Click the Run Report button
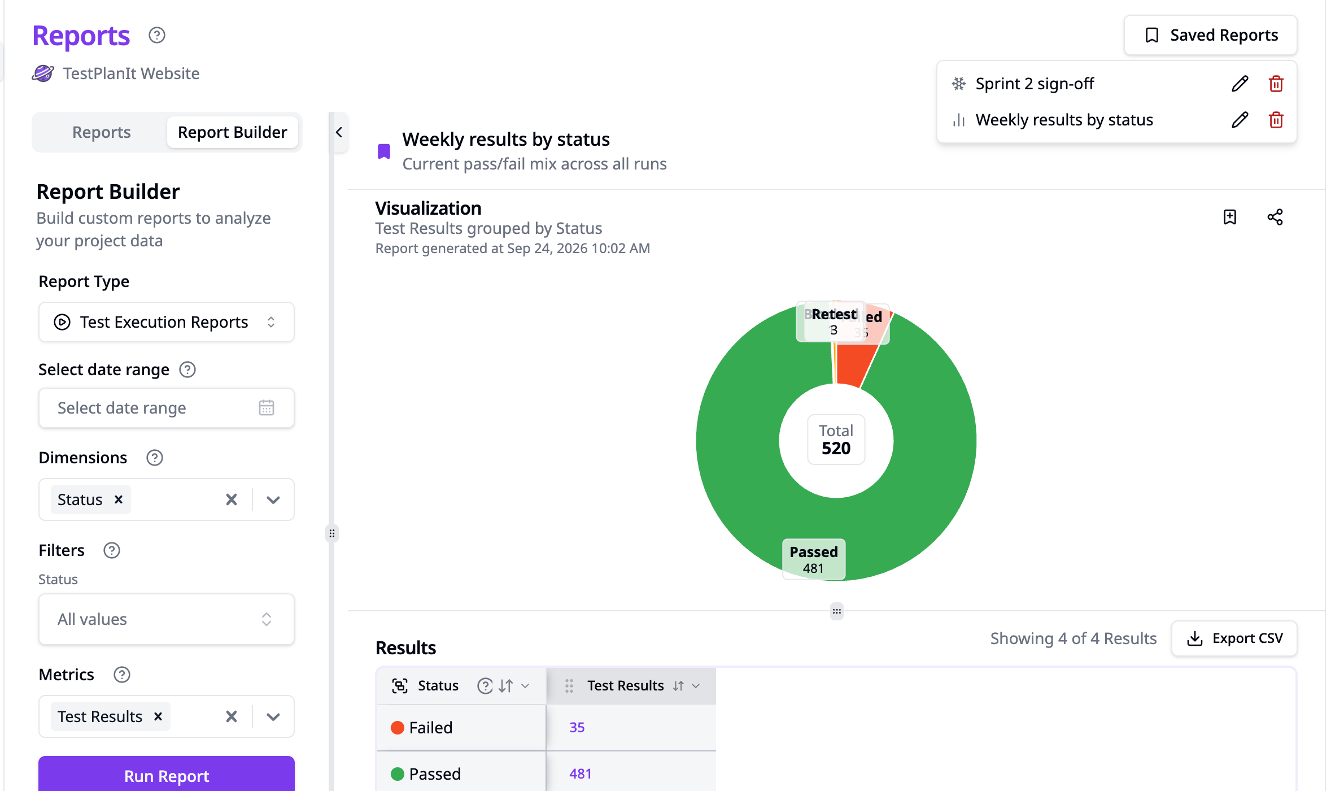Image resolution: width=1344 pixels, height=791 pixels. (x=167, y=775)
